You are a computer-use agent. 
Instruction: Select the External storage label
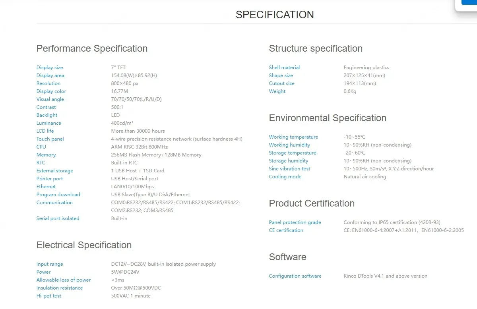pyautogui.click(x=55, y=171)
